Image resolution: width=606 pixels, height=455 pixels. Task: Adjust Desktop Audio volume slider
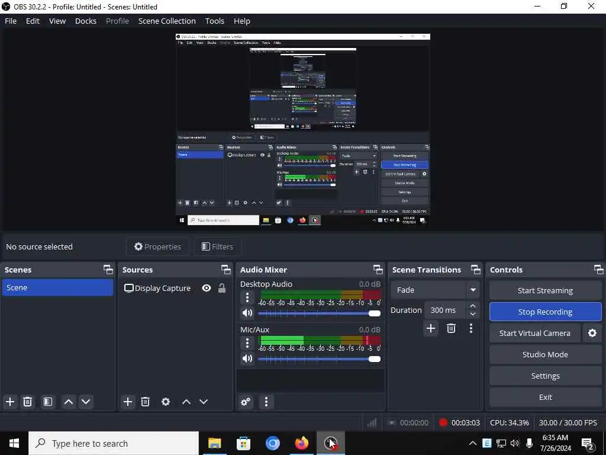coord(319,313)
